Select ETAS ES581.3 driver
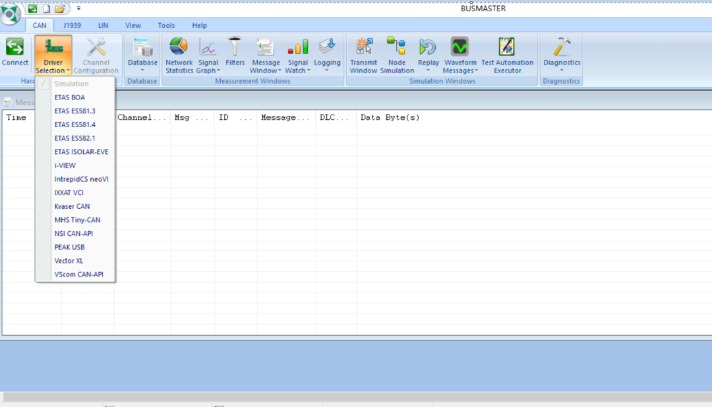The width and height of the screenshot is (712, 407). 75,111
